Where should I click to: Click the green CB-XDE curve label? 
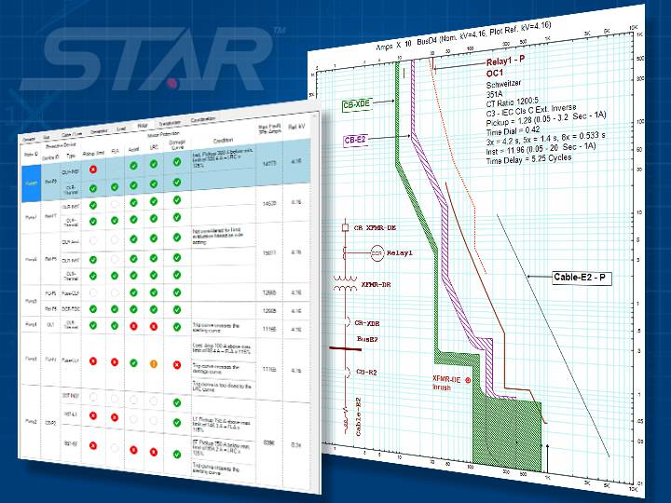coord(359,105)
